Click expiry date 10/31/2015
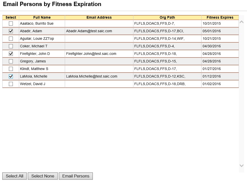 tap(212, 24)
